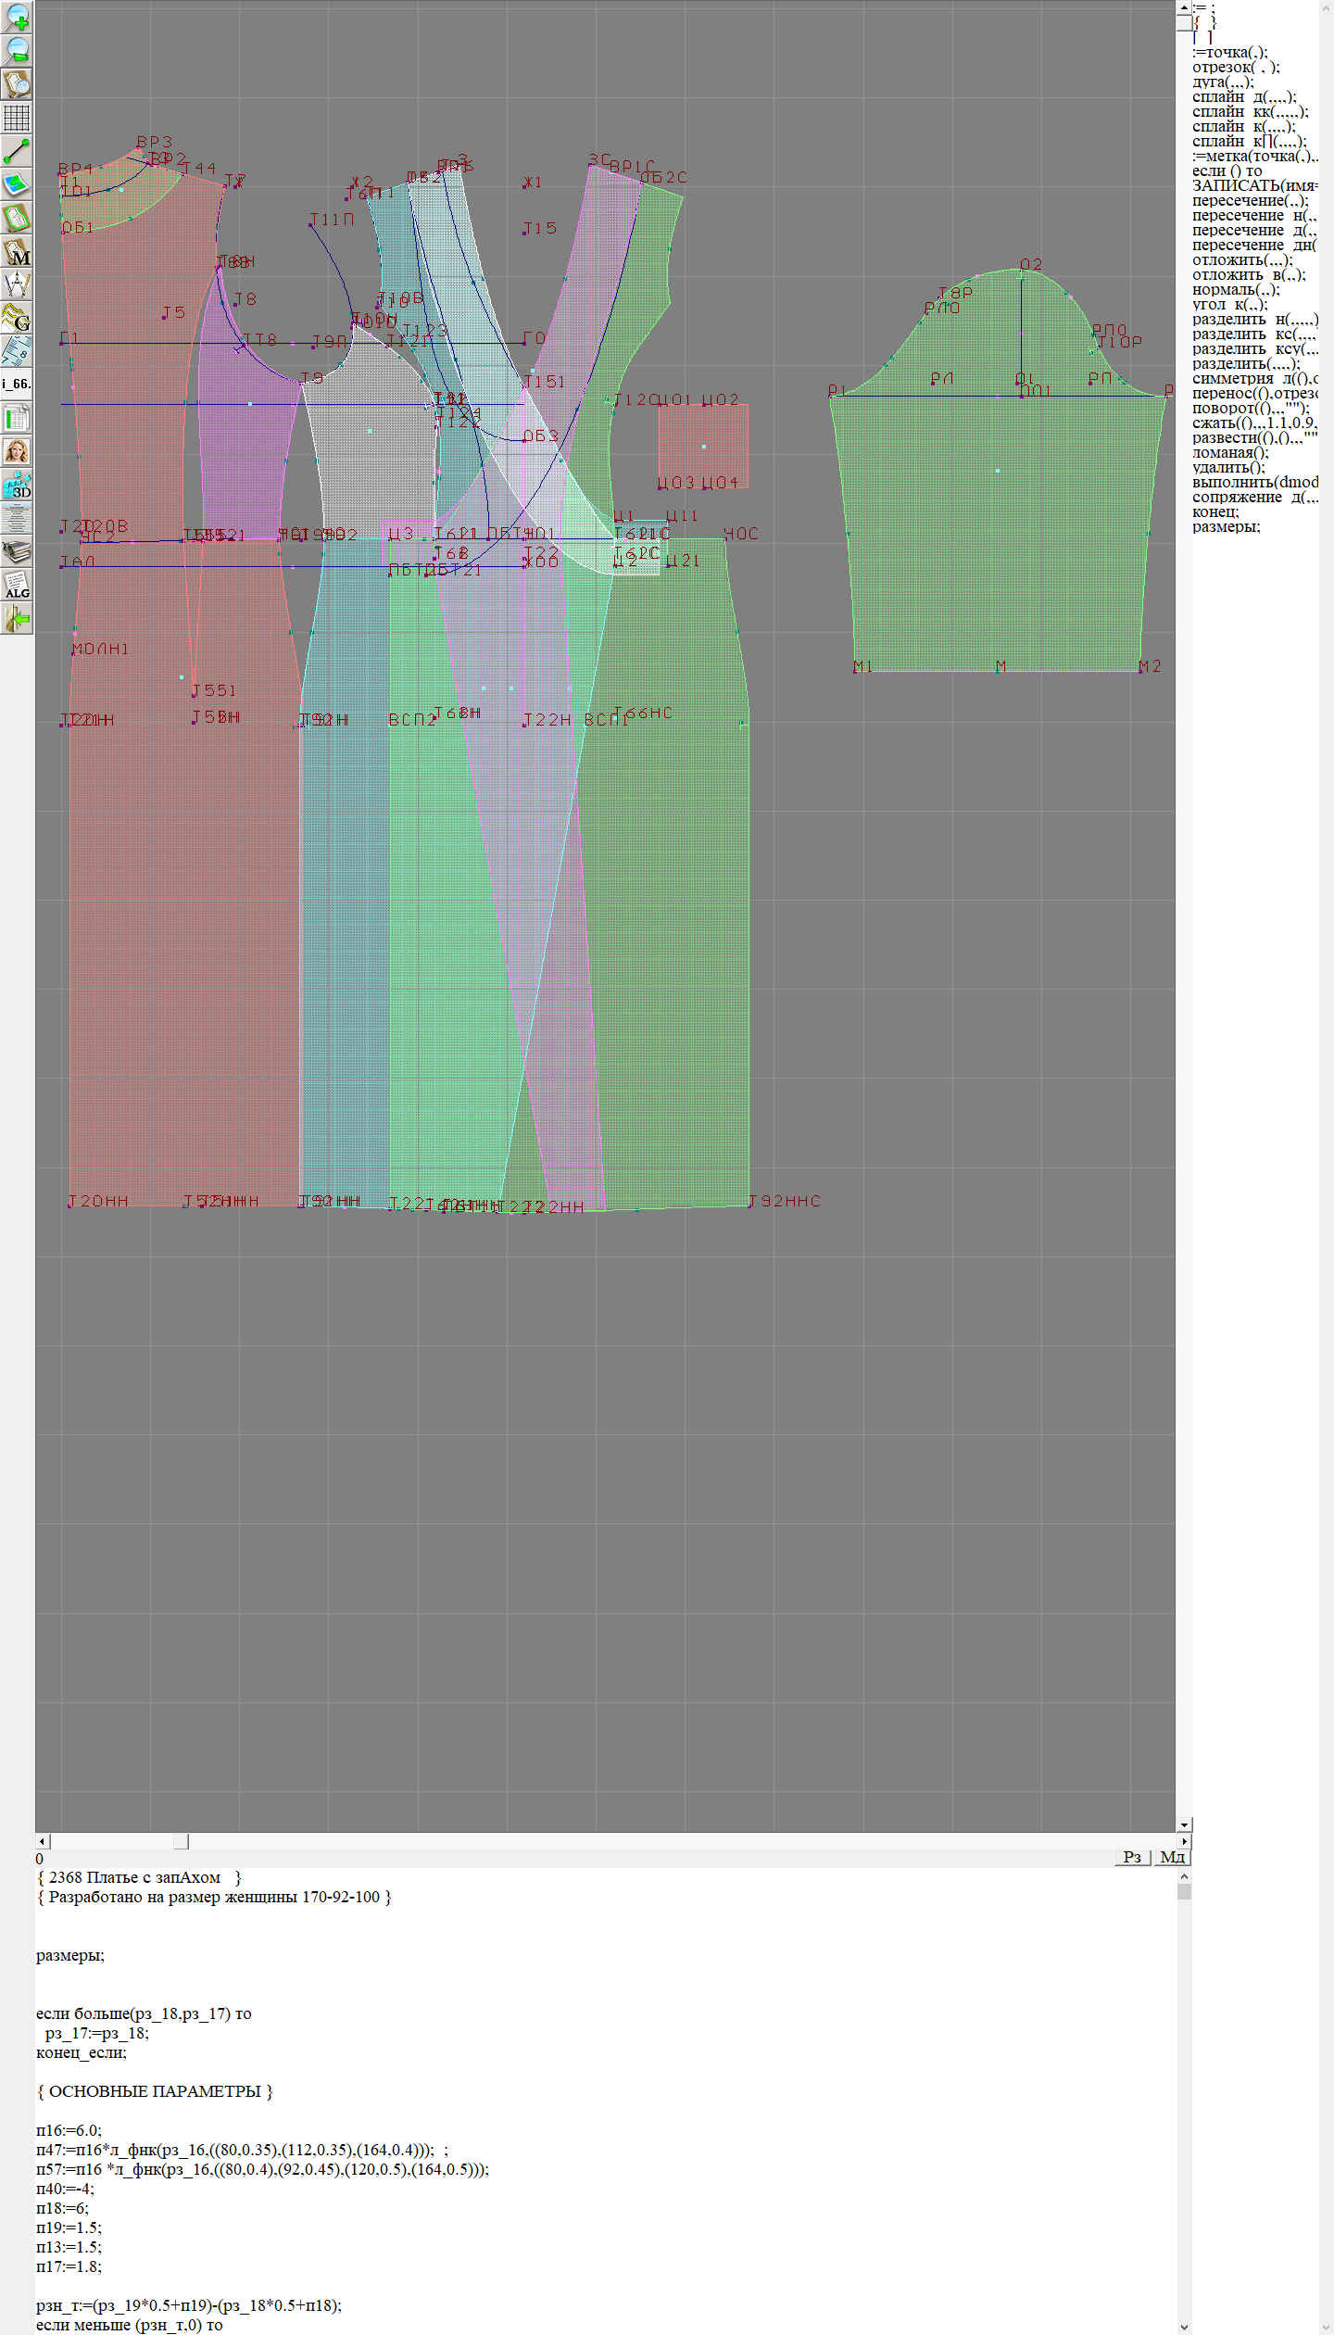Screen dimensions: 1334x2335
Task: Switch to the Мд tab
Action: pyautogui.click(x=1172, y=1857)
